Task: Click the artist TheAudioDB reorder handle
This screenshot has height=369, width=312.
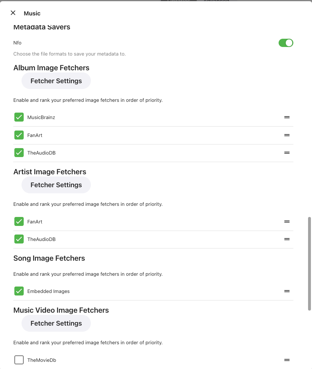Action: point(287,239)
